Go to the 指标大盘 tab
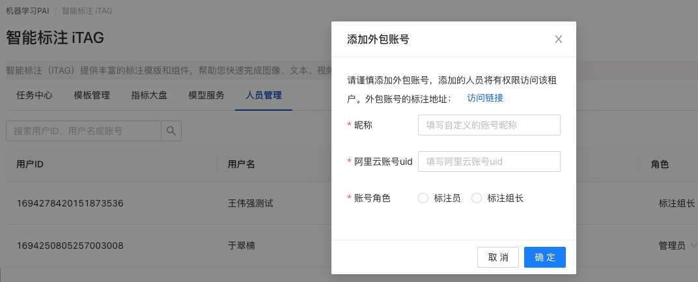 [149, 95]
